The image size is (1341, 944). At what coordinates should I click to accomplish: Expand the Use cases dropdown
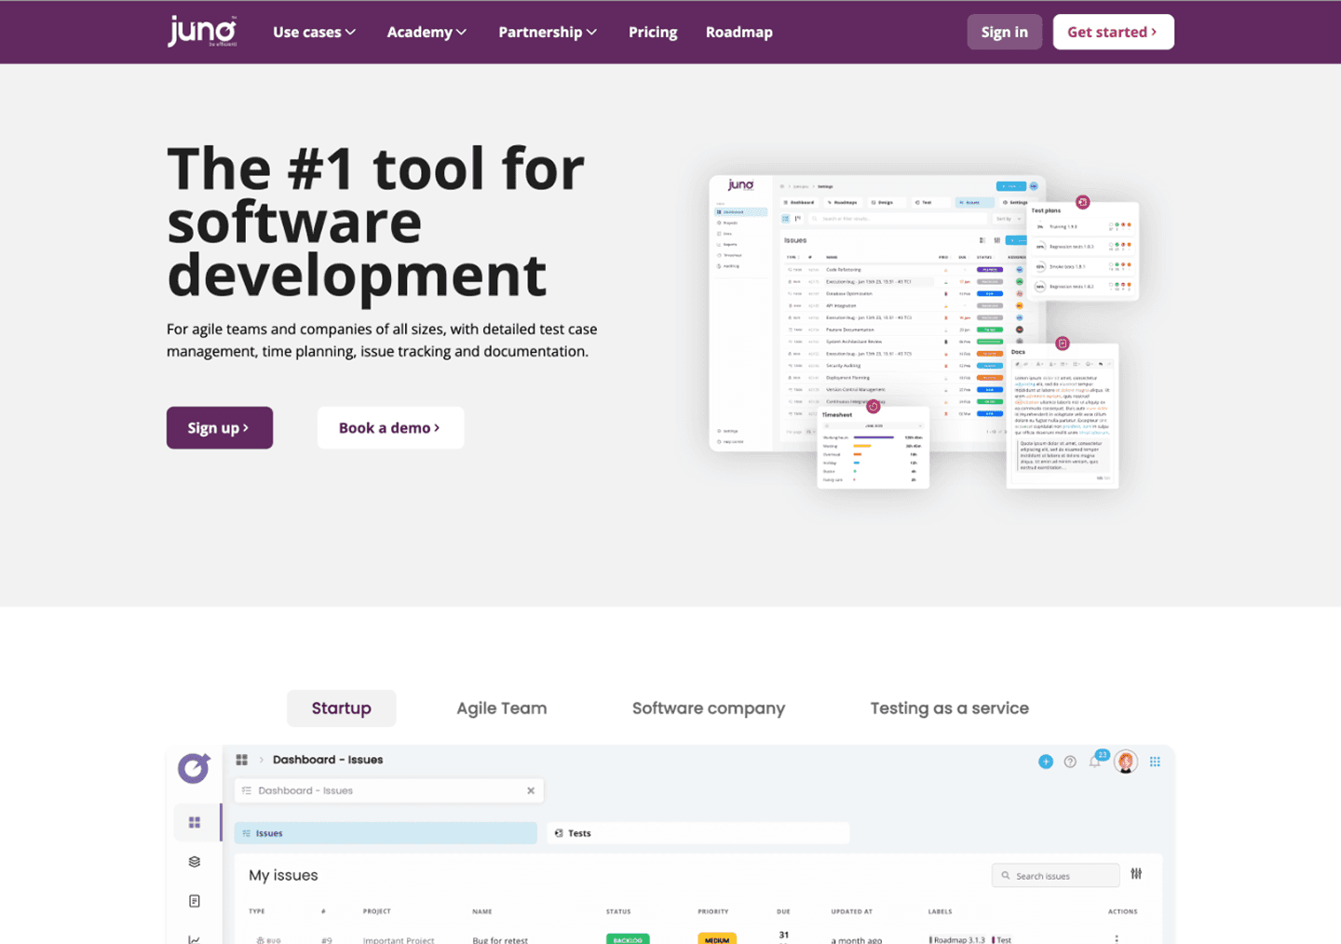314,32
